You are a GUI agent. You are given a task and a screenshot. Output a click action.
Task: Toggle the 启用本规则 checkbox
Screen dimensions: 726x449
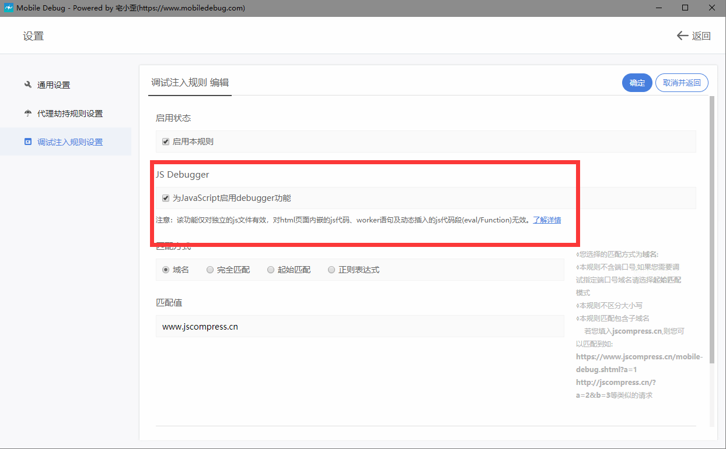pos(166,142)
